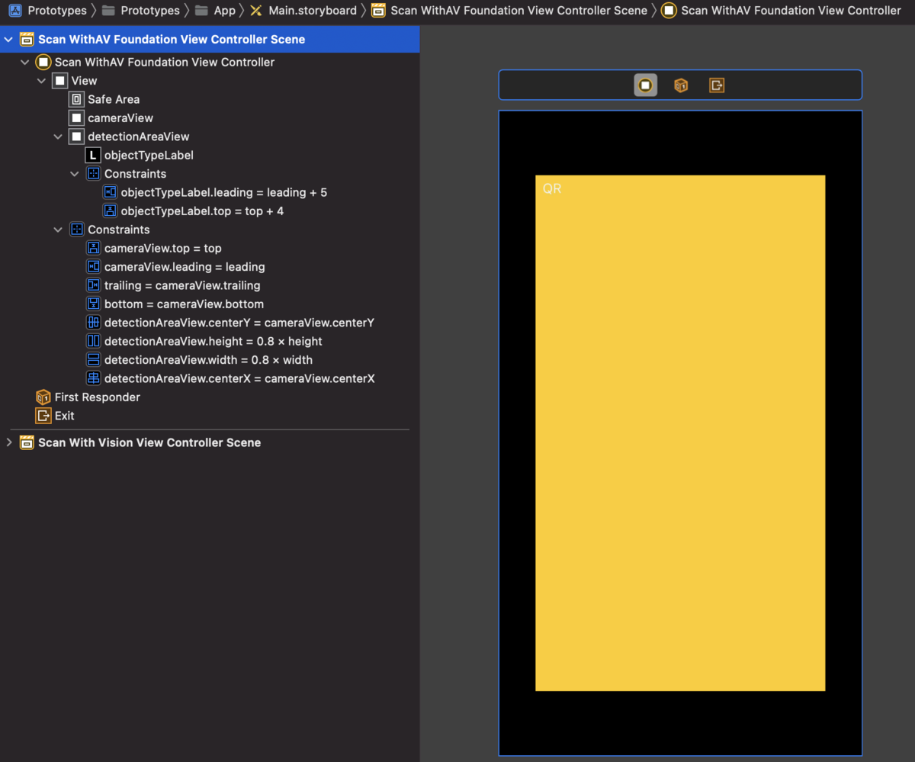Select objectTypeLabel.leading = leading + 5 constraint

210,192
